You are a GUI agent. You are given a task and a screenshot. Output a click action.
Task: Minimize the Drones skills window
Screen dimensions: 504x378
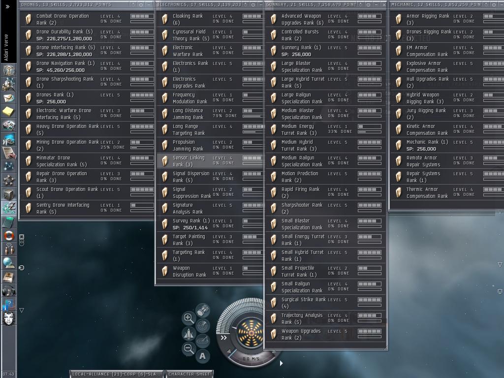pyautogui.click(x=149, y=4)
